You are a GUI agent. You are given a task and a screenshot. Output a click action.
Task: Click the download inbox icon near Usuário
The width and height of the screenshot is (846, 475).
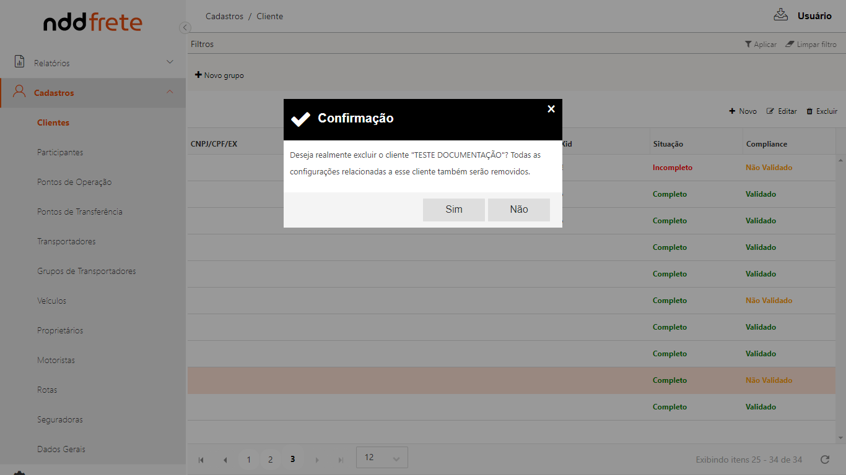[780, 15]
